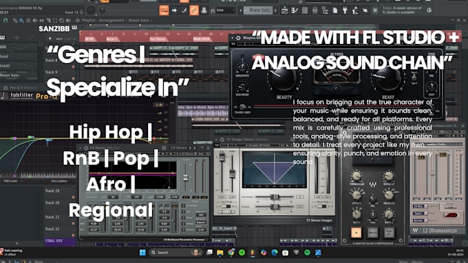Open Pro-Q 3 window gear settings
Screen dimensions: 468x263
click(x=5, y=88)
